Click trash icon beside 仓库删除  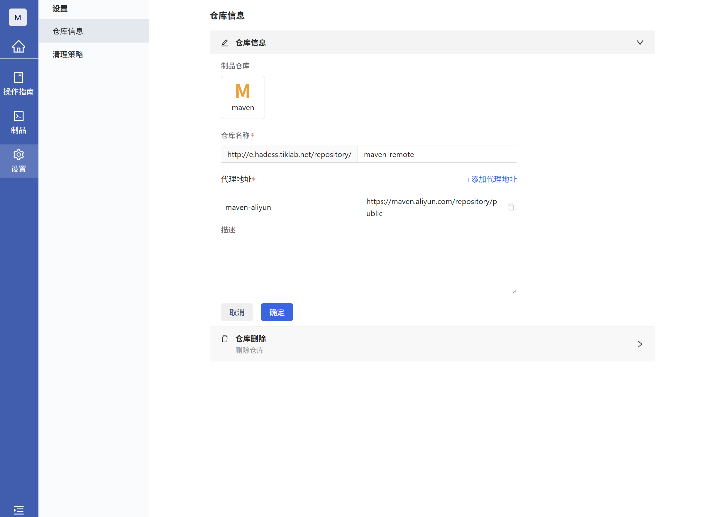click(225, 339)
